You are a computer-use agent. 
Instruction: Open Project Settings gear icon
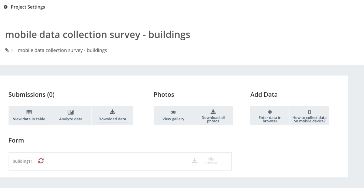[6, 7]
